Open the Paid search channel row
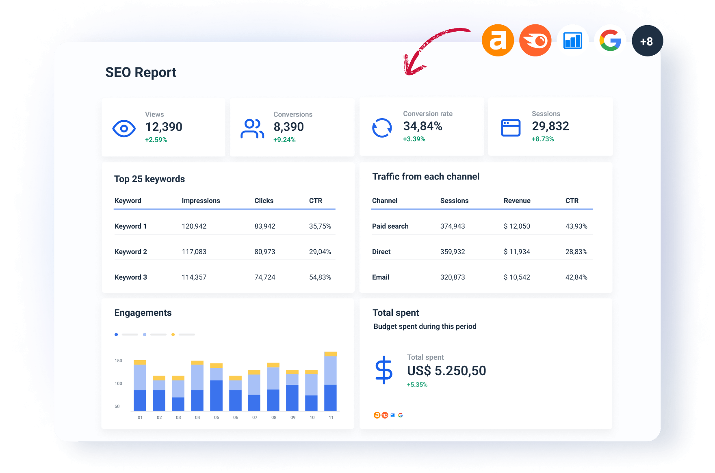This screenshot has width=715, height=473. click(x=390, y=226)
